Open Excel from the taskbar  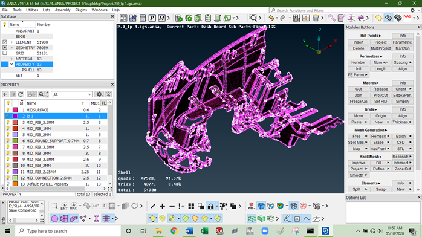point(204,231)
